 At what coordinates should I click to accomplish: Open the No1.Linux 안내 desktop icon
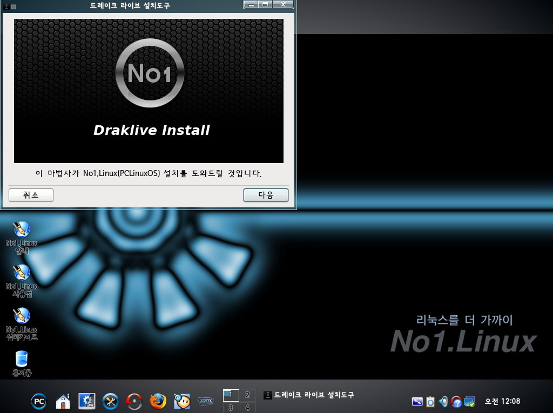pyautogui.click(x=22, y=238)
